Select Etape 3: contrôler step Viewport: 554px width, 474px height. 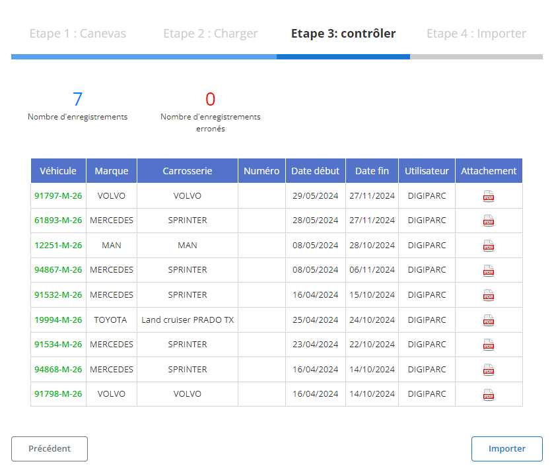tap(343, 34)
